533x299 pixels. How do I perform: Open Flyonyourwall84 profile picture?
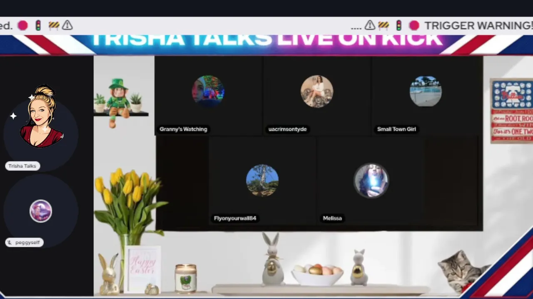pyautogui.click(x=262, y=181)
